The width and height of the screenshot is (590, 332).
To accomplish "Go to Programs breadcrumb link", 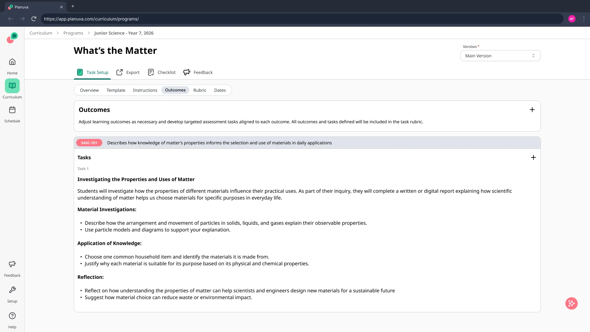I will point(73,33).
